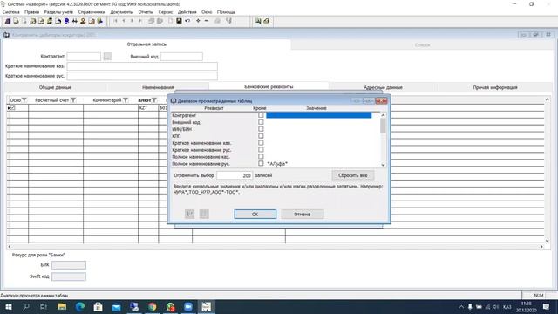The width and height of the screenshot is (558, 314).
Task: Click filter icon in Расчетный счет header
Action: (x=73, y=100)
